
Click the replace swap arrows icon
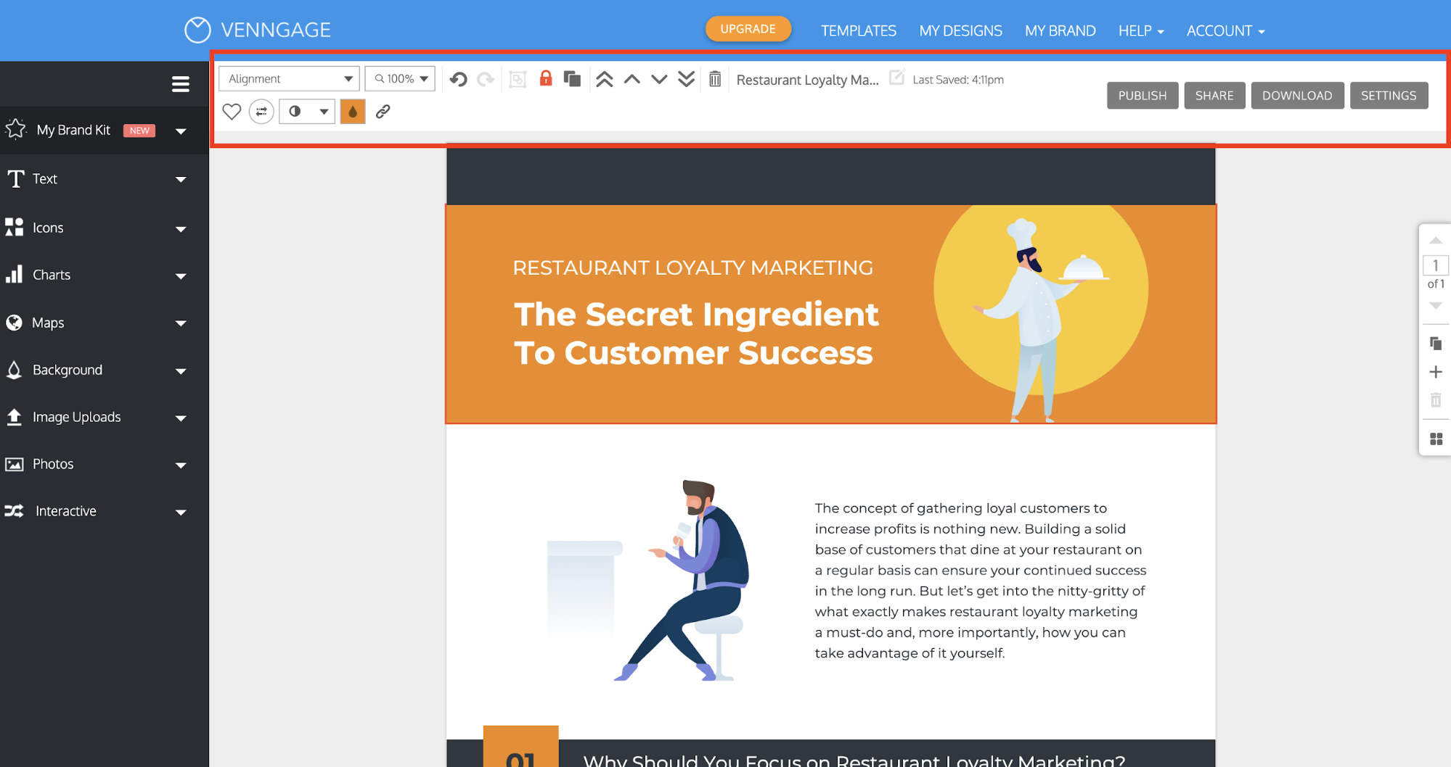click(261, 112)
